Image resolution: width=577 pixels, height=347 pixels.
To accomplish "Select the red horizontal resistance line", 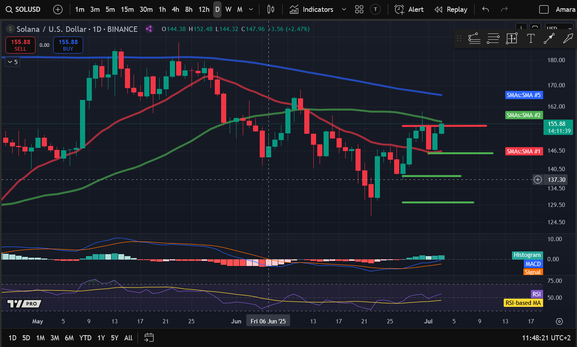I will point(444,126).
